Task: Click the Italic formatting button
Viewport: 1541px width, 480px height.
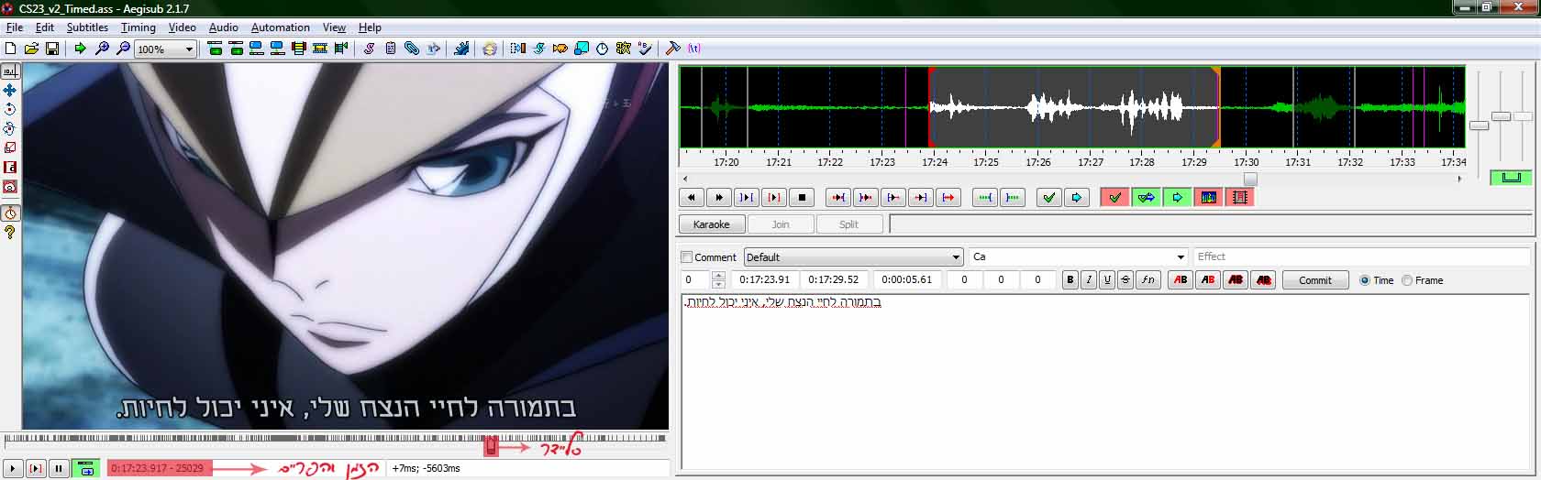Action: (x=1089, y=280)
